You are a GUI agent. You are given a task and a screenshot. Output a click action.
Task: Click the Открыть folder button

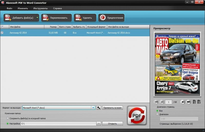point(112,124)
